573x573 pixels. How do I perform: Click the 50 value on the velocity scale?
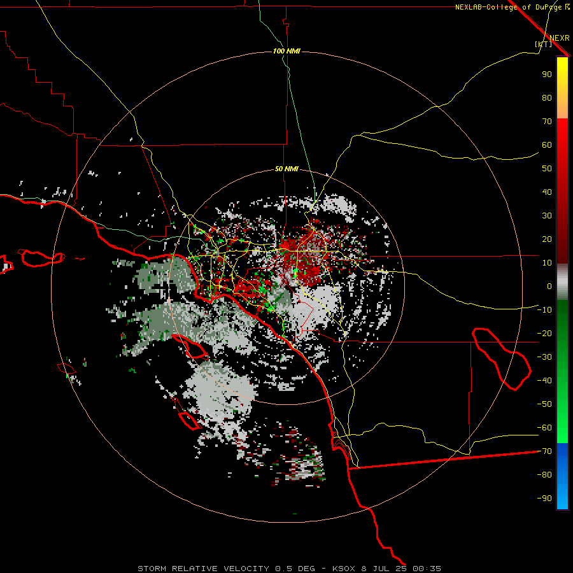point(547,169)
